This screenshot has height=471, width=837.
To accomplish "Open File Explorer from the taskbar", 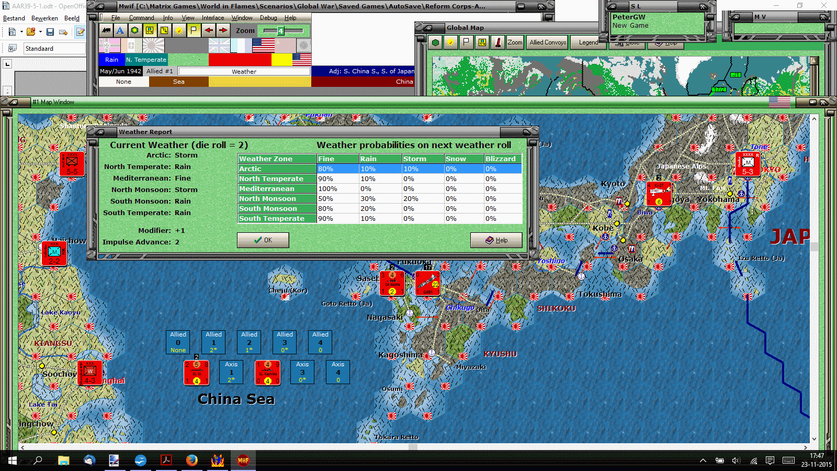I will pos(63,461).
